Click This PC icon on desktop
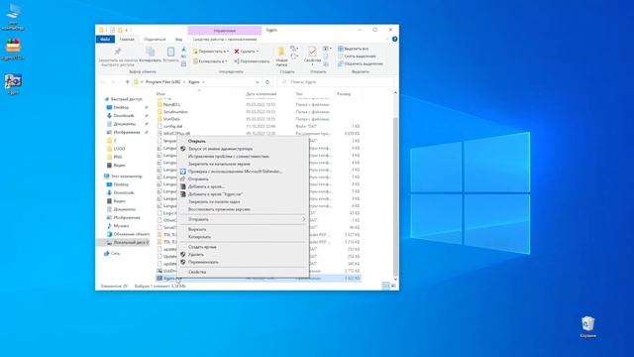The width and height of the screenshot is (634, 357). coord(13,12)
